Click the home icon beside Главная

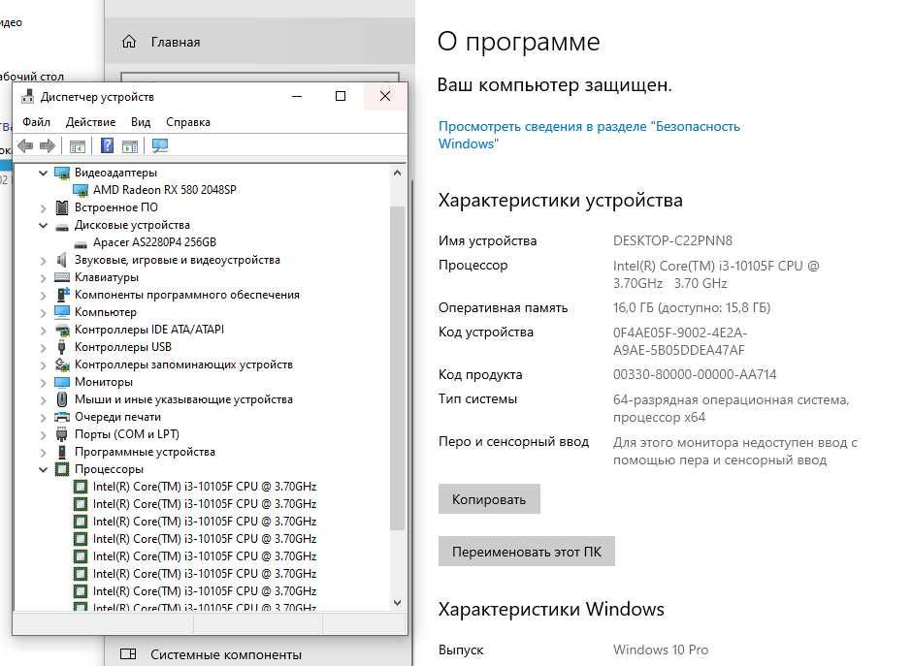pyautogui.click(x=129, y=42)
